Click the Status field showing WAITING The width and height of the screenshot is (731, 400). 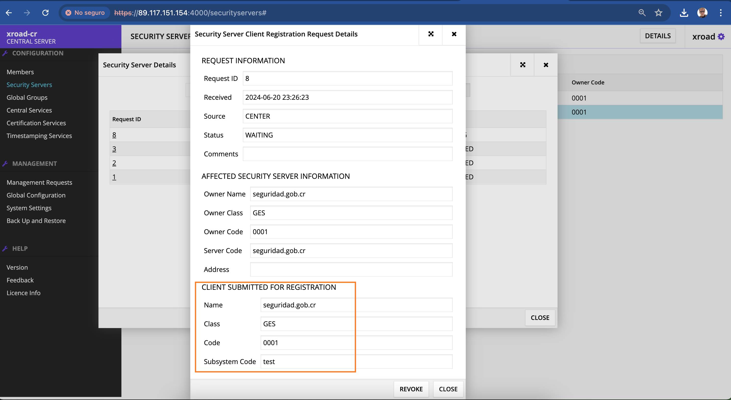tap(348, 135)
